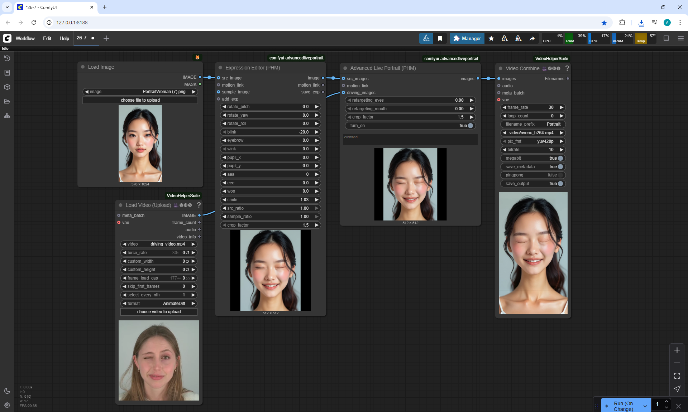688x412 pixels.
Task: Open the model library cube icon
Action: (x=7, y=87)
